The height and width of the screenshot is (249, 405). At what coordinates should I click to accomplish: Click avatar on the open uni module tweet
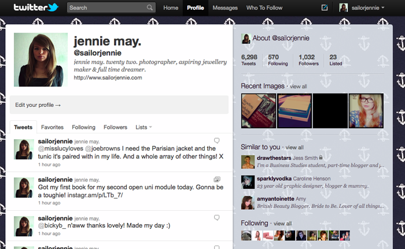coord(24,188)
